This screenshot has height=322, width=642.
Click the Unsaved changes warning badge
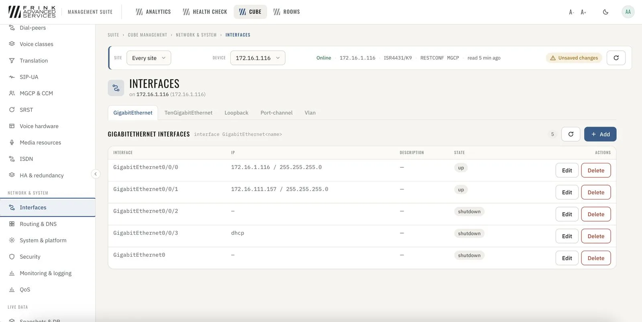(x=574, y=58)
